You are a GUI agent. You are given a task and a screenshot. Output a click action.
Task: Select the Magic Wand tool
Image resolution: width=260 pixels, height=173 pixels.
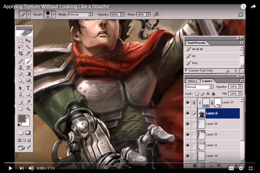[x=28, y=47]
